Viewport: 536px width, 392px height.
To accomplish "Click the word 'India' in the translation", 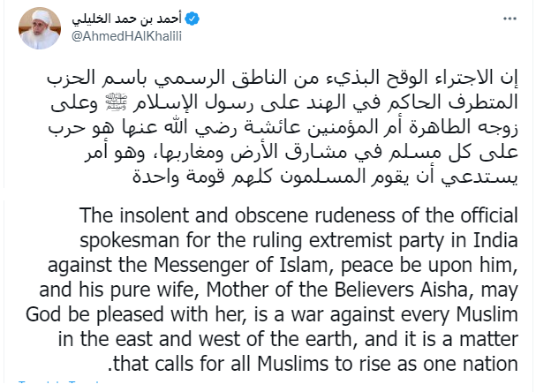I will pyautogui.click(x=495, y=240).
